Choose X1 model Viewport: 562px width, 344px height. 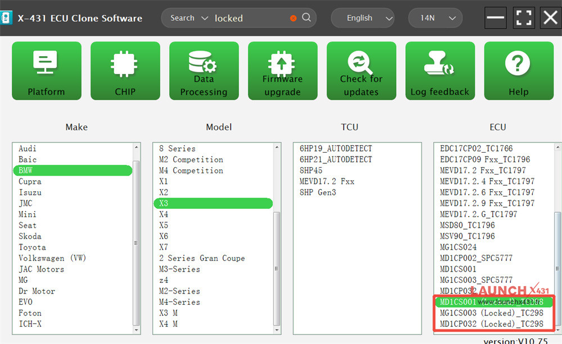click(164, 181)
